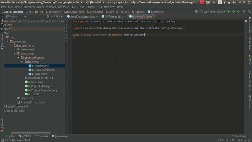This screenshot has height=142, width=252.
Task: Click the Project panel horizontal scrollbar
Action: (31, 133)
